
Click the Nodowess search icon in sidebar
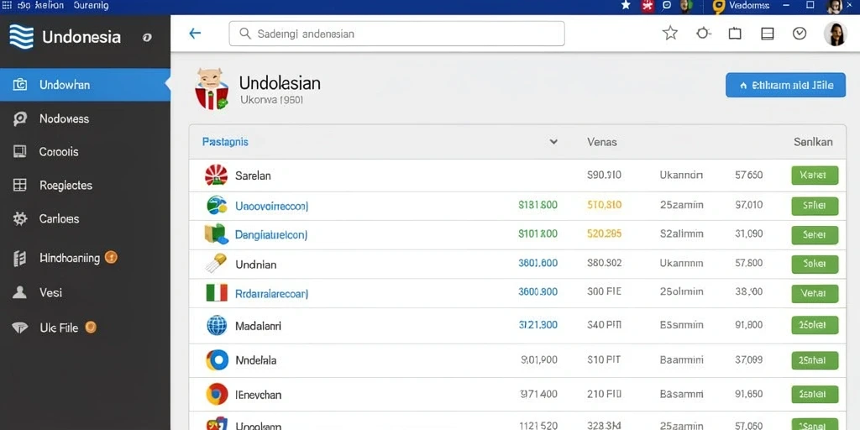[x=20, y=118]
